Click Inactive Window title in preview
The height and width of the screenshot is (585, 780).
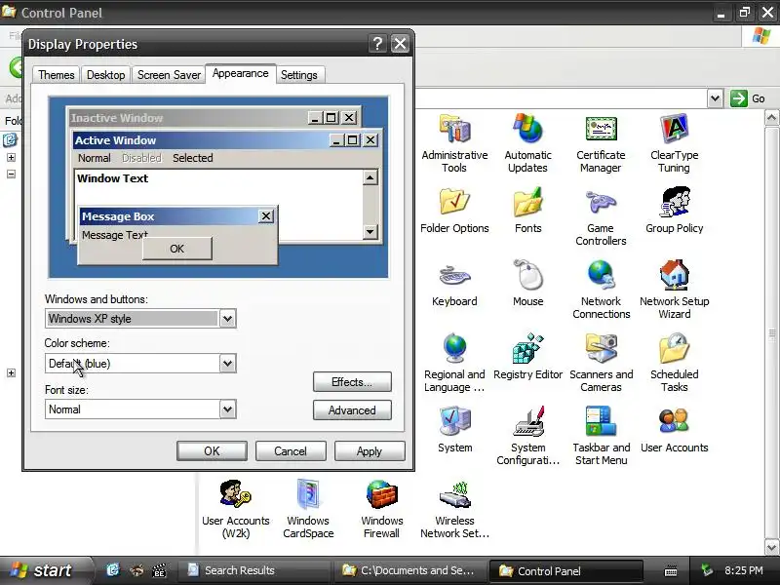117,118
